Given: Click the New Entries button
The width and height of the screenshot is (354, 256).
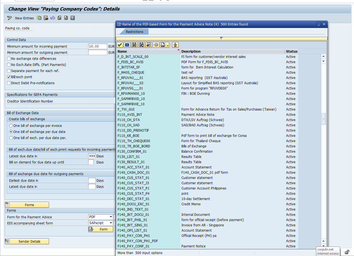Looking at the screenshot, I should [x=24, y=18].
